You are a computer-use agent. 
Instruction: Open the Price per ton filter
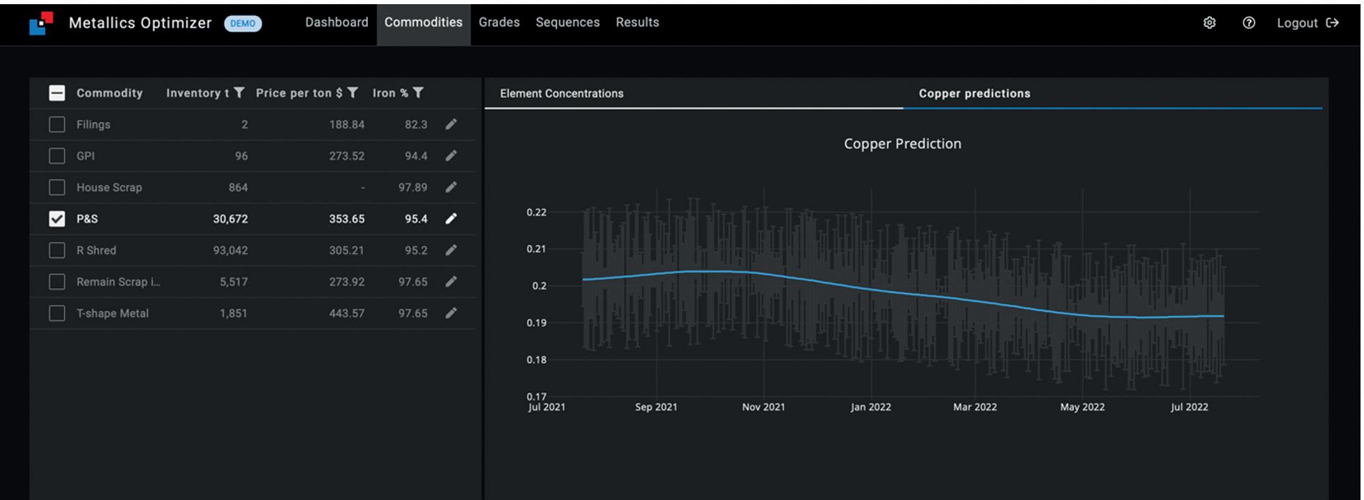point(353,92)
